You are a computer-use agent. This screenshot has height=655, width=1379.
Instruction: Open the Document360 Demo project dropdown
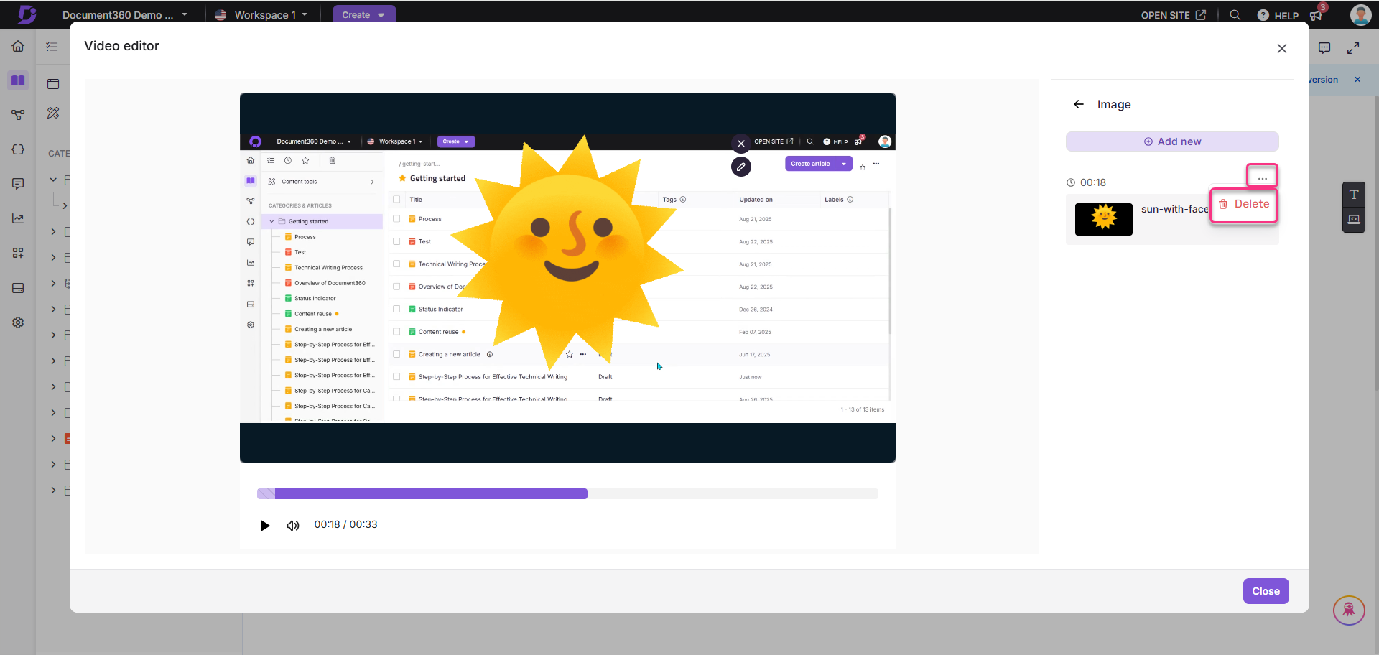point(125,14)
